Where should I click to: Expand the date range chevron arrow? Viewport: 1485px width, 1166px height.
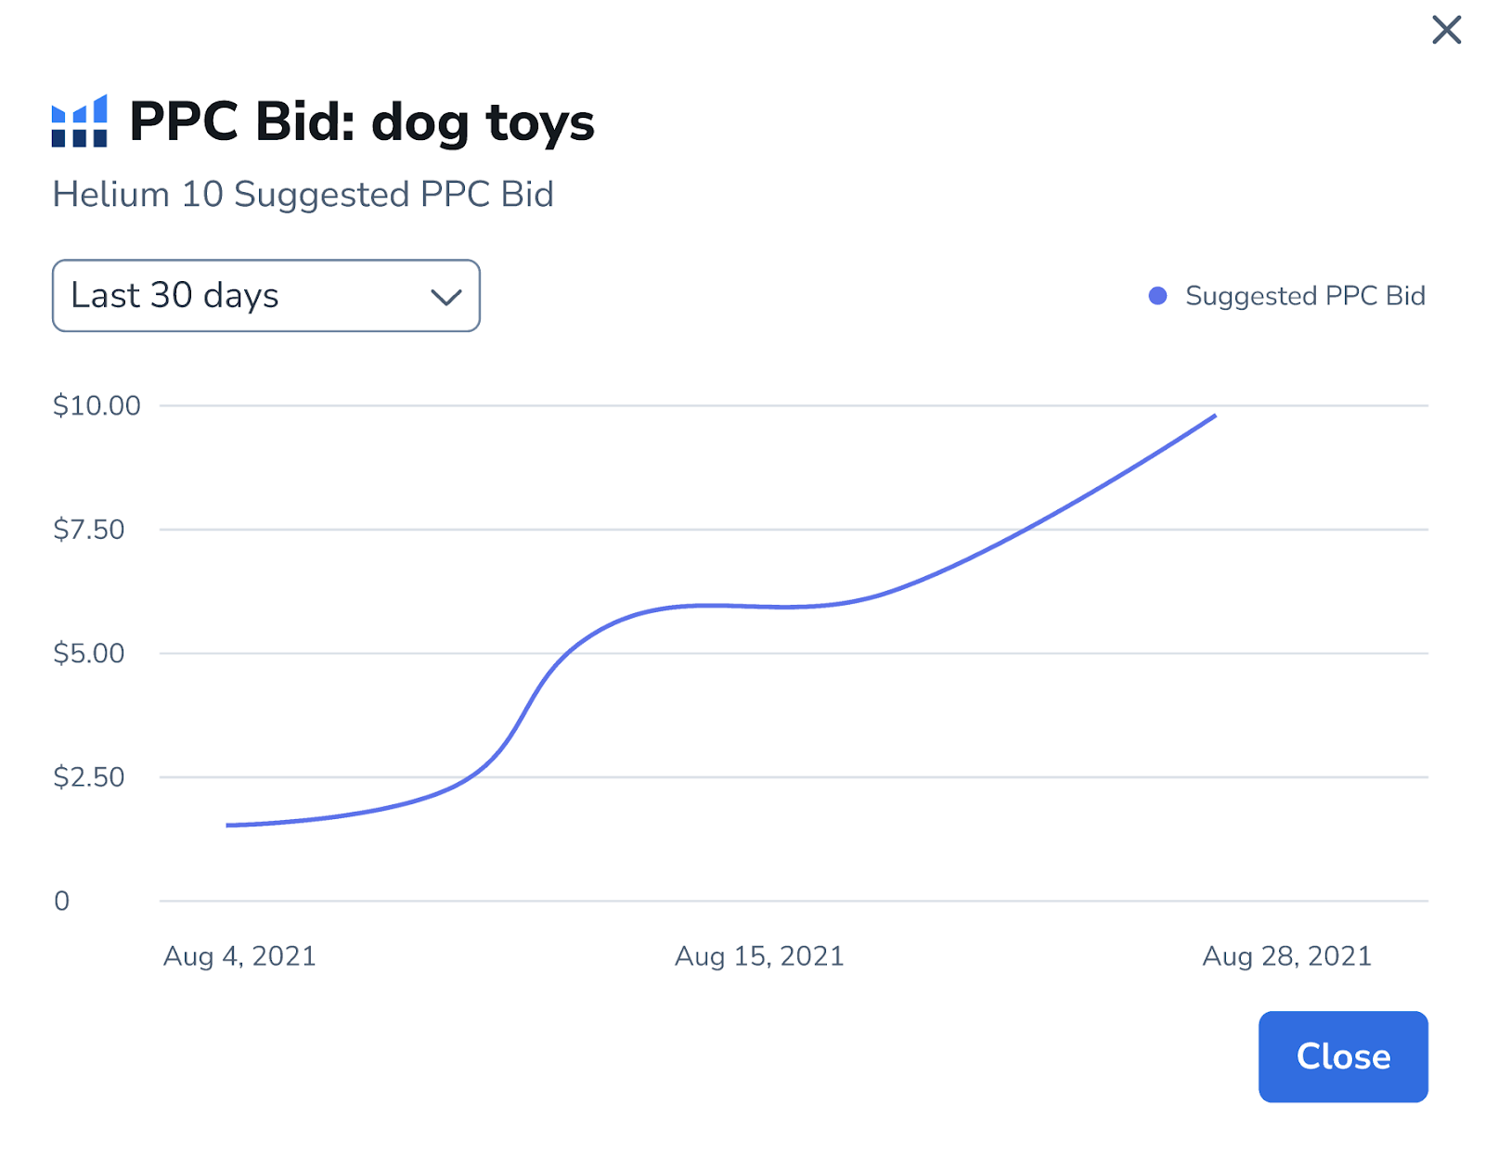point(446,297)
